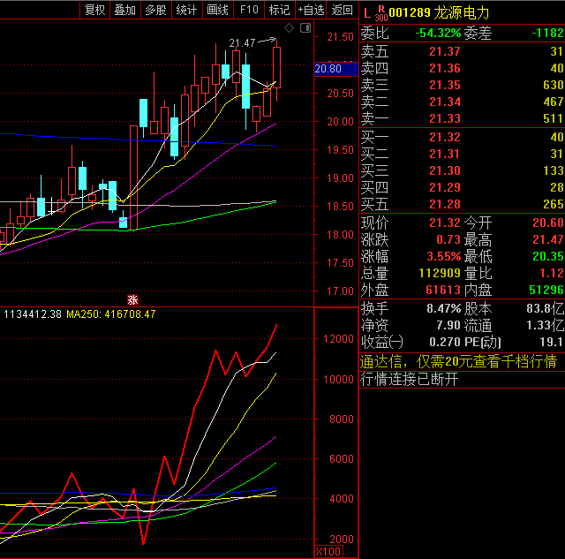Select 买二 price 21.31
The height and width of the screenshot is (559, 565).
coord(445,154)
